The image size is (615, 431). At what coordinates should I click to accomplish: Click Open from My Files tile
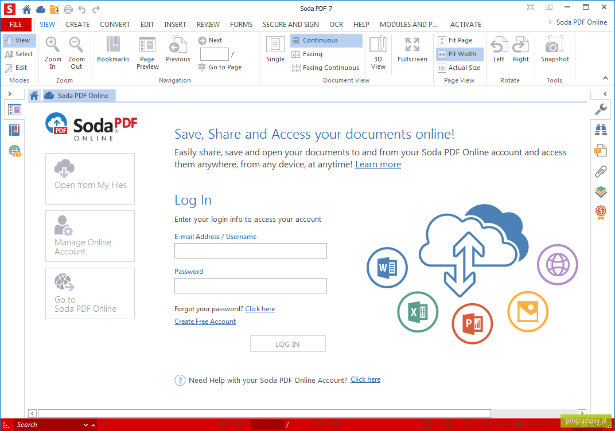[90, 179]
